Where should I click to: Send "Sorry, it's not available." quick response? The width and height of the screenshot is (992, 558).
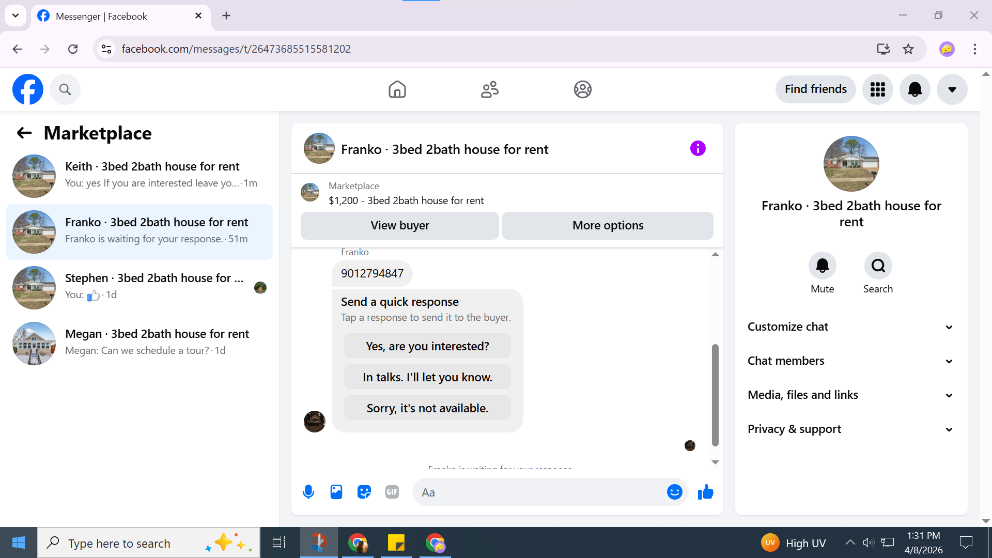pyautogui.click(x=427, y=408)
